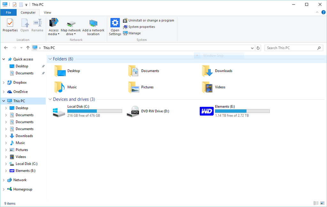This screenshot has width=327, height=207.
Task: Click the Back navigation arrow
Action: (6, 48)
